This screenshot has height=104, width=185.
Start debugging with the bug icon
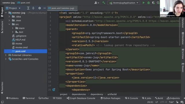pos(148,3)
